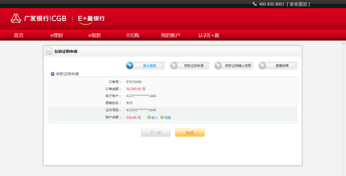
Task: Click the green plus icon for 贷款
Action: [162, 117]
